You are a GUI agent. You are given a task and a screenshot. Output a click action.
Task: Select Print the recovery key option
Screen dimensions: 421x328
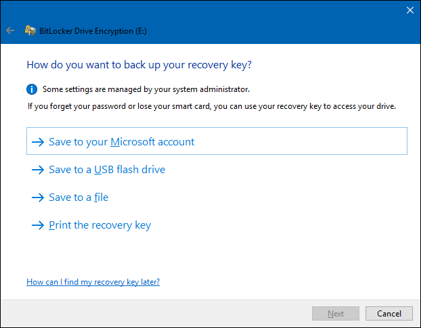point(99,225)
